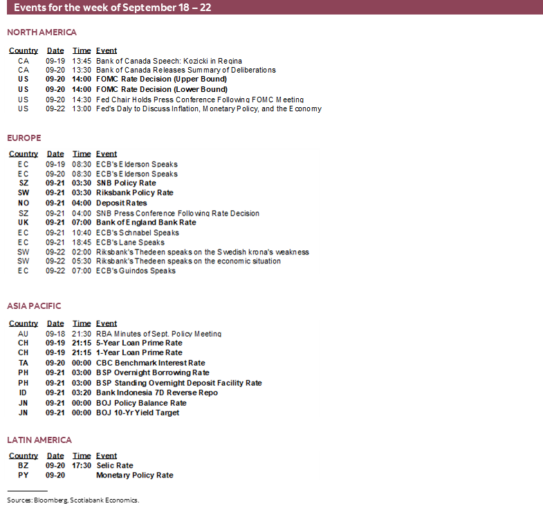Open the ASIA PACIFIC section header
The width and height of the screenshot is (543, 508).
[x=35, y=306]
